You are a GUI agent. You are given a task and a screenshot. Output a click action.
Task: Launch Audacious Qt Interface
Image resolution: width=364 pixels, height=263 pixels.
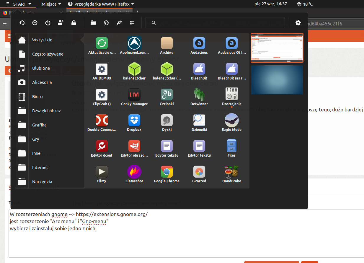[232, 46]
